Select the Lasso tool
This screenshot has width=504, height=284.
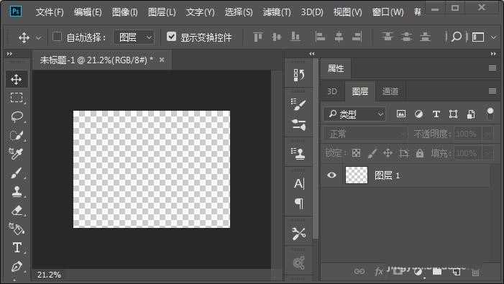click(x=17, y=116)
